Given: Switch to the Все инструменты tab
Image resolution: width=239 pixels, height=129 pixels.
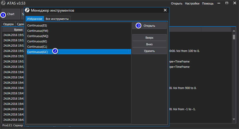Looking at the screenshot, I should [57, 19].
